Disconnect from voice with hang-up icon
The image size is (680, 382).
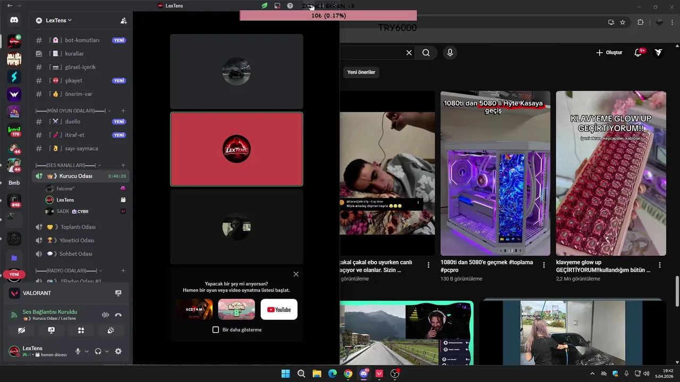coord(118,315)
